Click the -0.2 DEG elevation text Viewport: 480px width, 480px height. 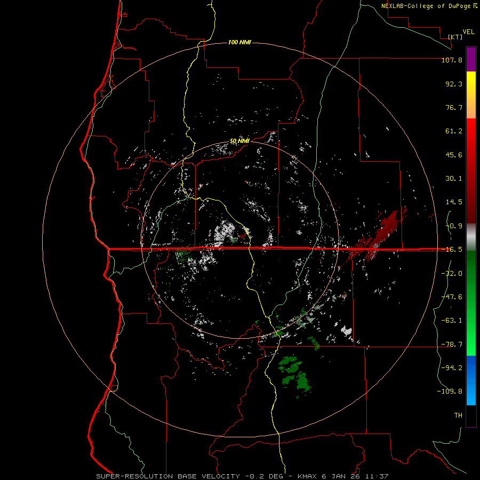click(264, 476)
